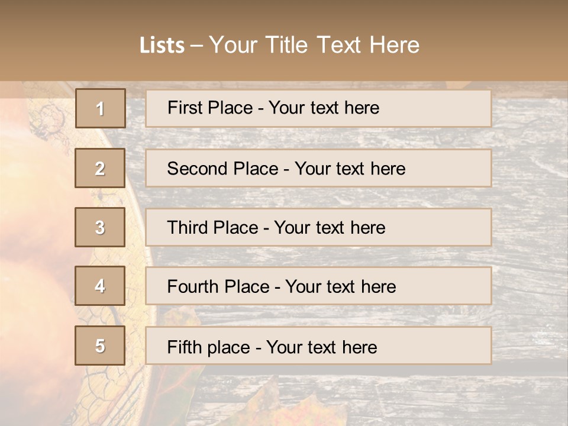Click 'Your text here' in the First Place row
The image size is (568, 426).
click(x=324, y=108)
